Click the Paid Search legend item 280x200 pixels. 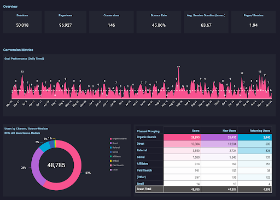[x=116, y=166]
